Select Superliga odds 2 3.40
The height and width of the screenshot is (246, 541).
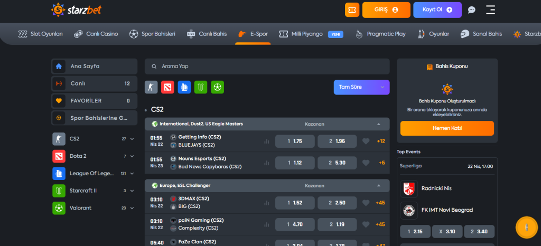point(479,232)
